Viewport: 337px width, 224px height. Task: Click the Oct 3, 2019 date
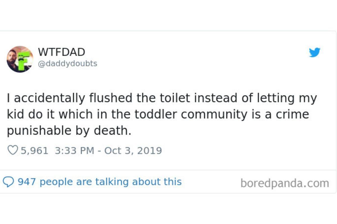133,151
